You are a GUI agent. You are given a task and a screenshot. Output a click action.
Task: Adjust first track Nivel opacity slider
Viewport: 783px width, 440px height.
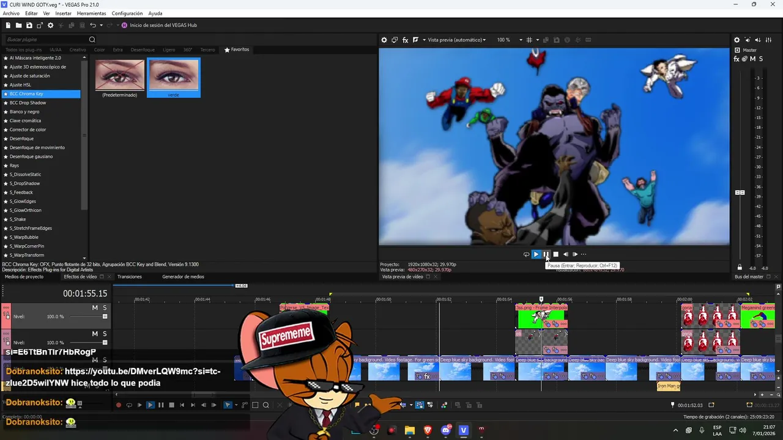[105, 317]
